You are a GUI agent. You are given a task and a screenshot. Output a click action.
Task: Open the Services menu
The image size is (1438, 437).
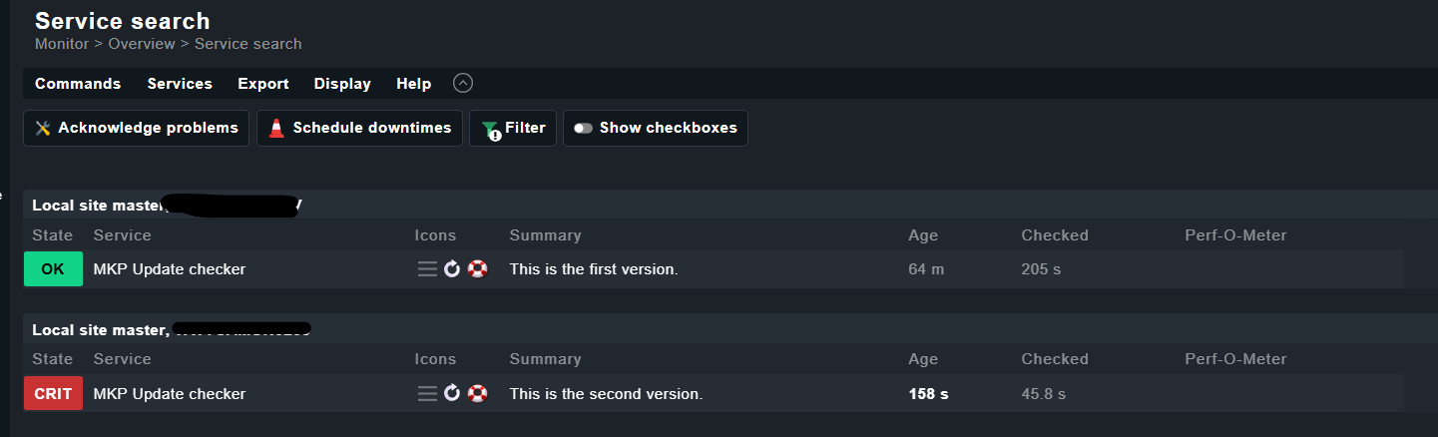point(180,84)
